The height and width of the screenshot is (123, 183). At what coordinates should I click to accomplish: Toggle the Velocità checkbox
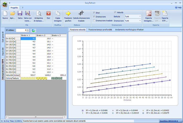point(115,12)
